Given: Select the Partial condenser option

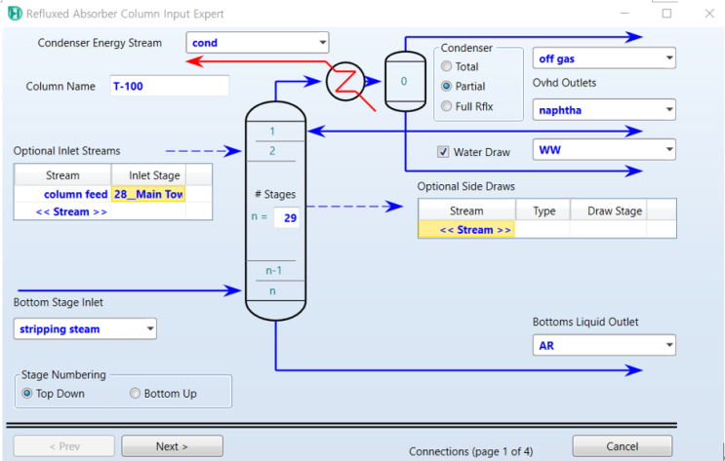Looking at the screenshot, I should (x=446, y=87).
